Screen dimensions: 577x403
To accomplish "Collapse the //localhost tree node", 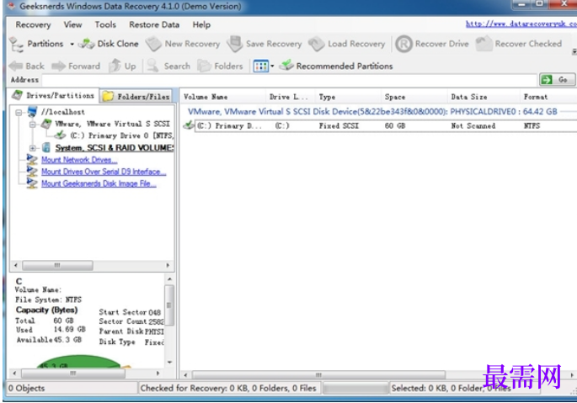I will tap(19, 112).
